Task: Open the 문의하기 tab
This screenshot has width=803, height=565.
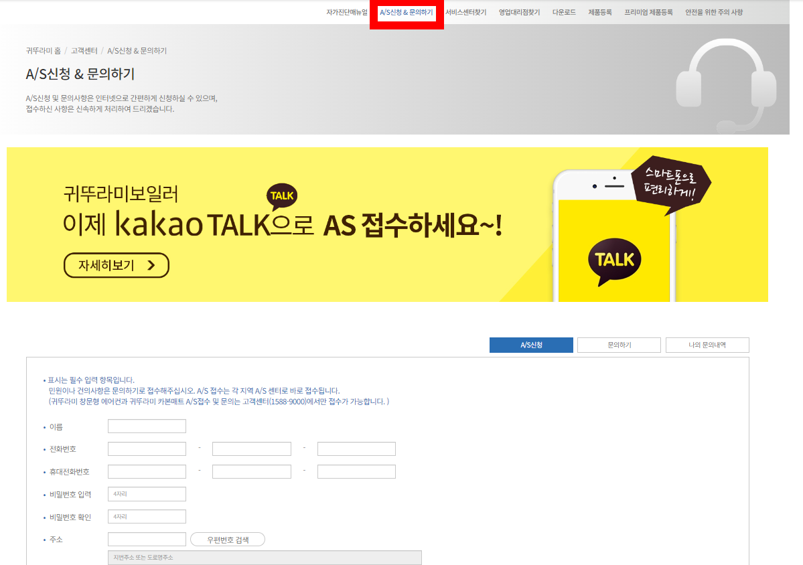Action: [618, 345]
